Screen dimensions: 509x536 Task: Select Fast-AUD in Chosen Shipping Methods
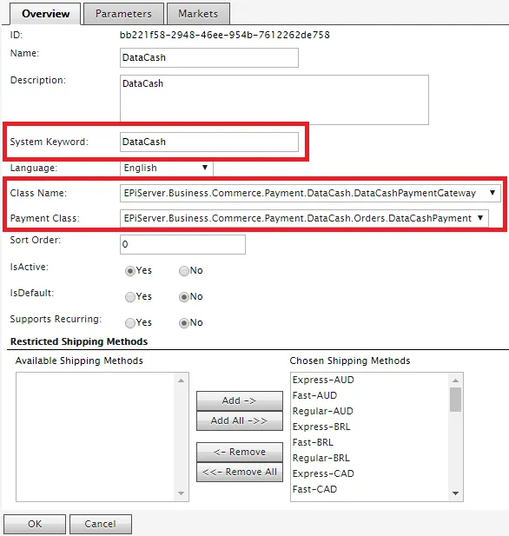(x=370, y=395)
